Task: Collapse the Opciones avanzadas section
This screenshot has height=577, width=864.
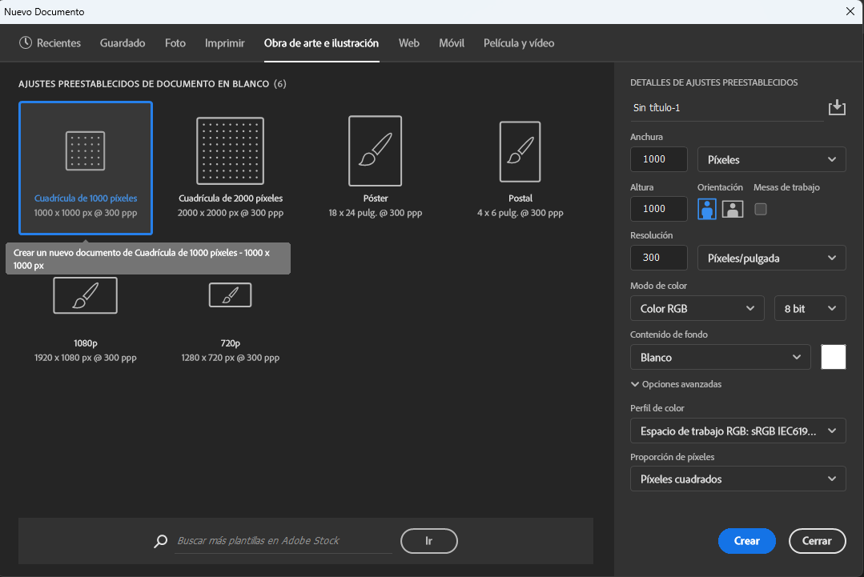Action: pyautogui.click(x=676, y=384)
